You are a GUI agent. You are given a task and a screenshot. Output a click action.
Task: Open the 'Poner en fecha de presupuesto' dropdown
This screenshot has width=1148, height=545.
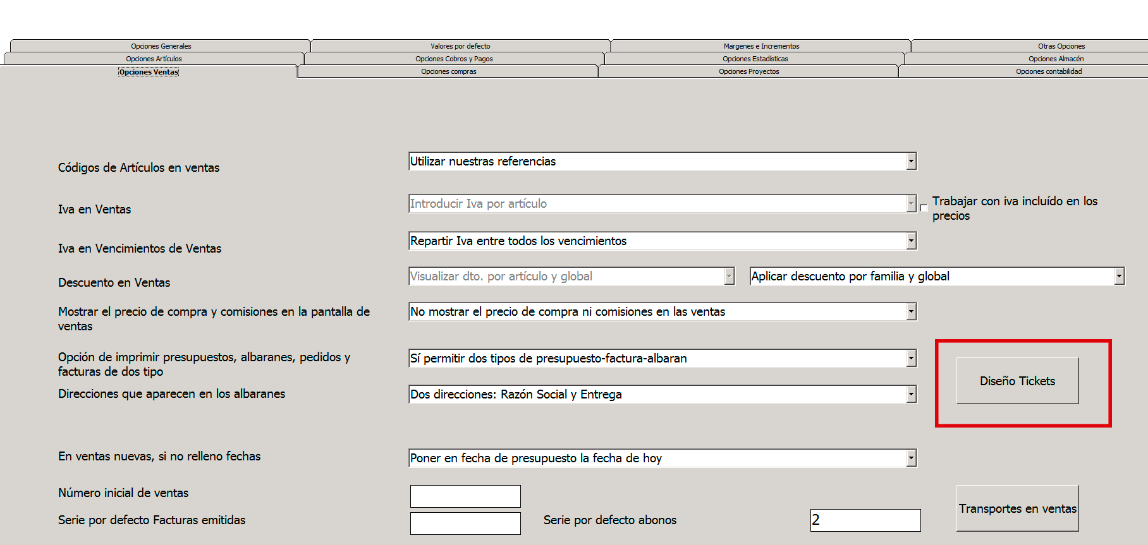[911, 458]
